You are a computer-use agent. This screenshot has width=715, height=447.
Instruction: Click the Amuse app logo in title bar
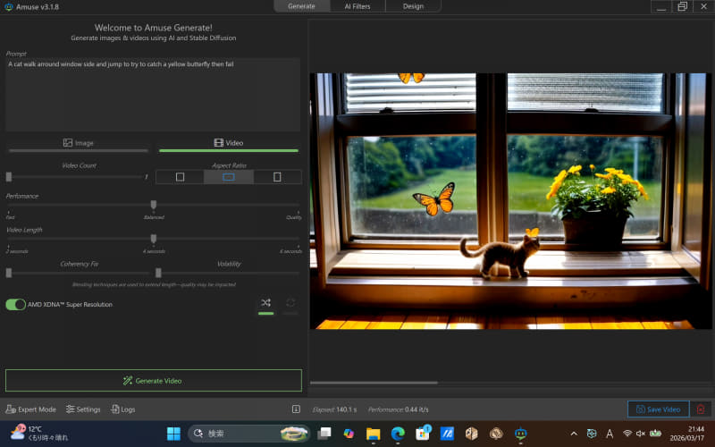[x=8, y=7]
